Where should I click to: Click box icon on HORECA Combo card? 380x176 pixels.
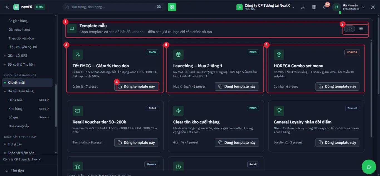pos(279,55)
